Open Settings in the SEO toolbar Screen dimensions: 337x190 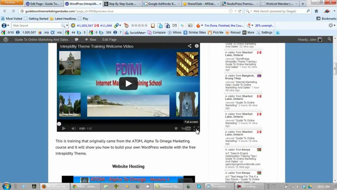pos(264,32)
